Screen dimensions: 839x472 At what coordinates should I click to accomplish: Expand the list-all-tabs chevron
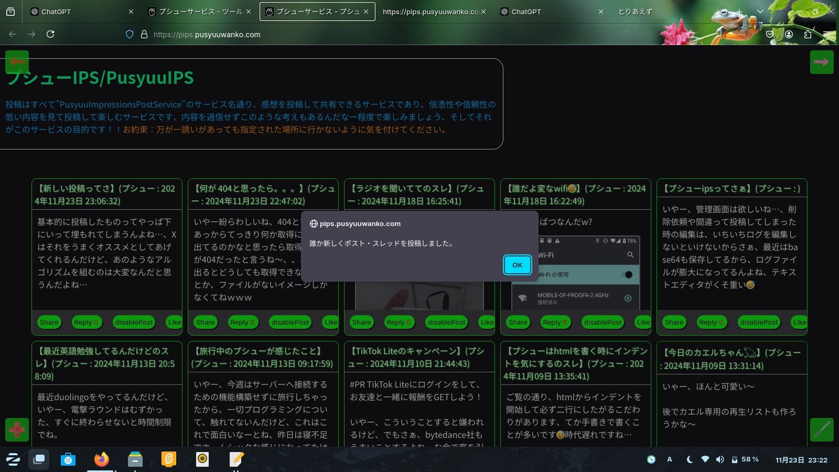(x=760, y=12)
